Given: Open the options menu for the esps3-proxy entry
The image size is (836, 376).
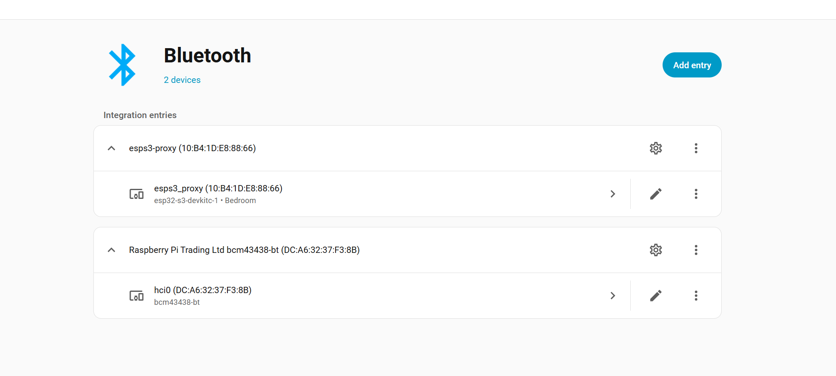Looking at the screenshot, I should tap(696, 148).
